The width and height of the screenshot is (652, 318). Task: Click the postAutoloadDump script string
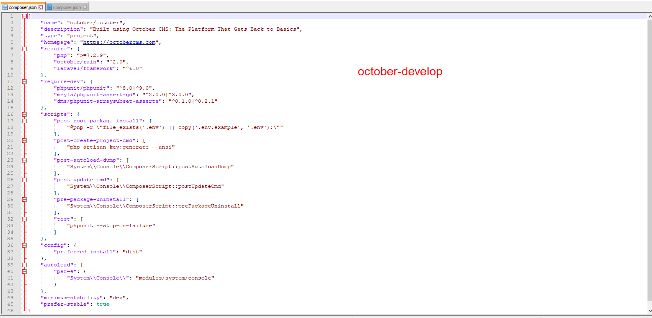(x=150, y=167)
